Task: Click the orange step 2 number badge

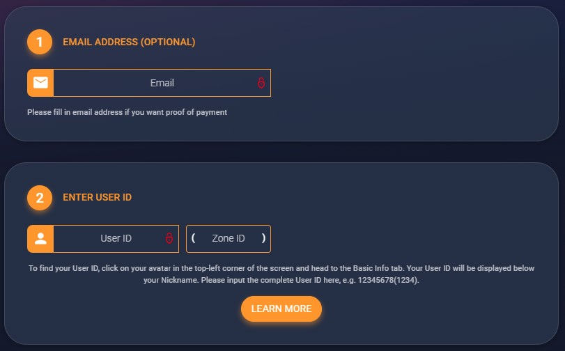Action: point(40,198)
